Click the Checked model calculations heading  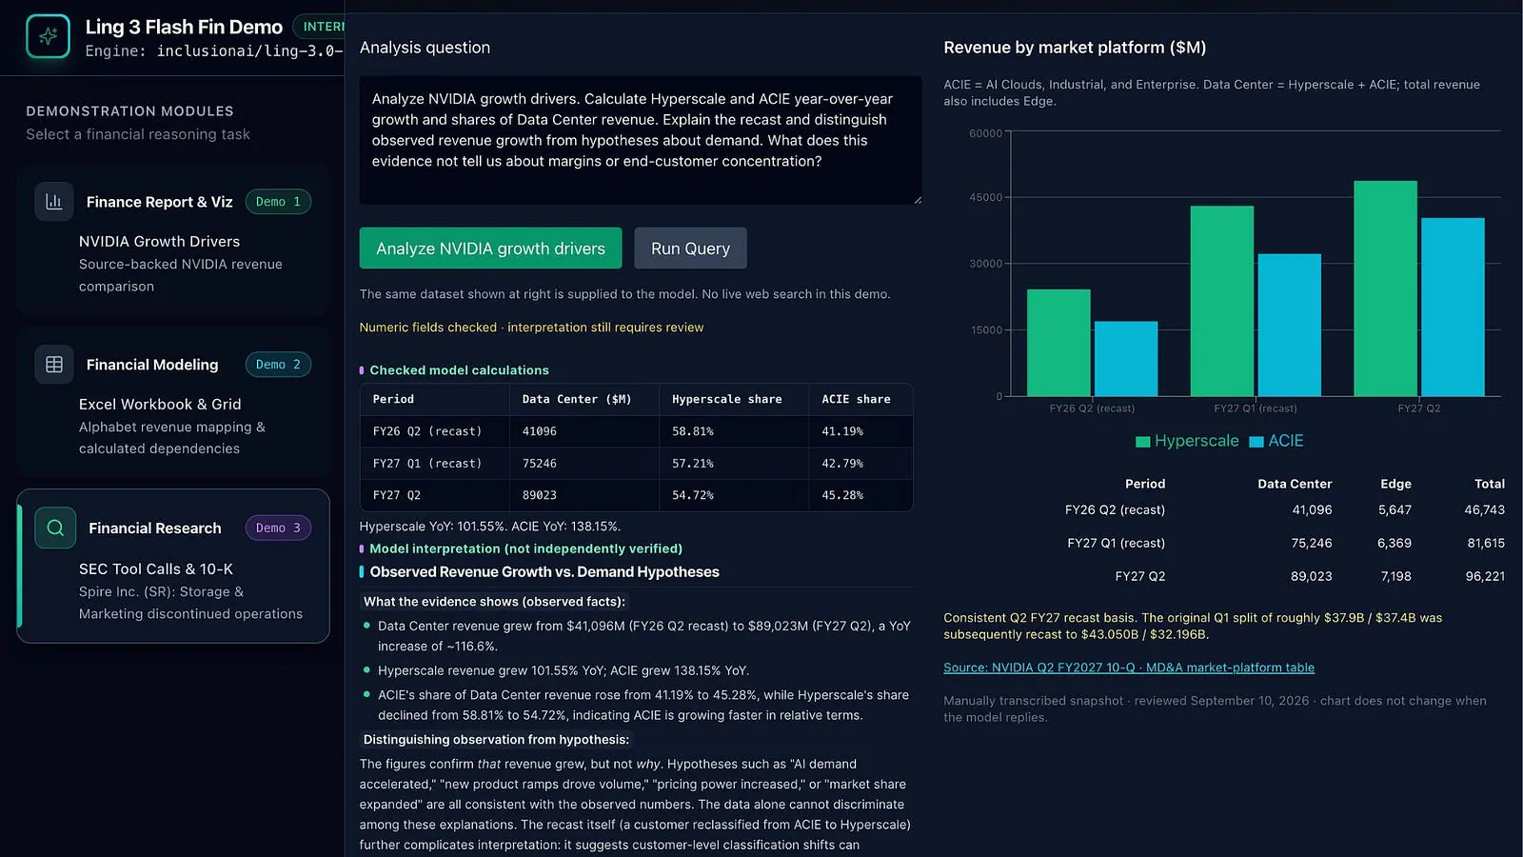(459, 370)
